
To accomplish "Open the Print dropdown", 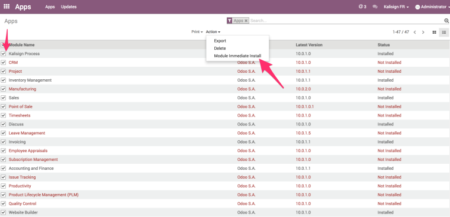I will [197, 32].
